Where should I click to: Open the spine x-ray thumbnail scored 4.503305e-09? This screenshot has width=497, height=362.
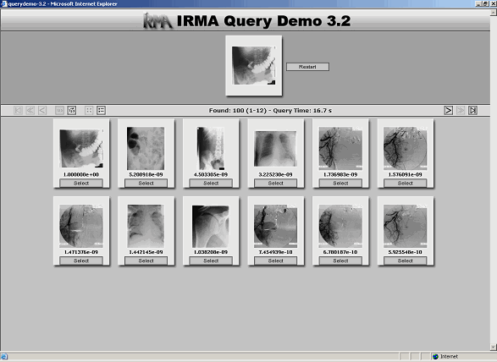point(211,149)
